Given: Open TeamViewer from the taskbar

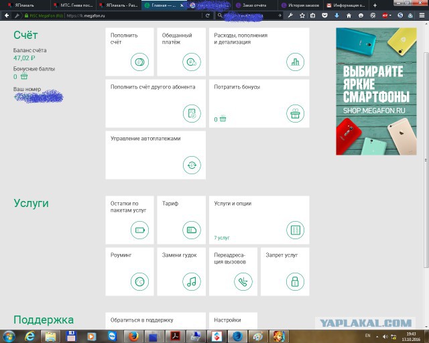Looking at the screenshot, I should point(113,336).
